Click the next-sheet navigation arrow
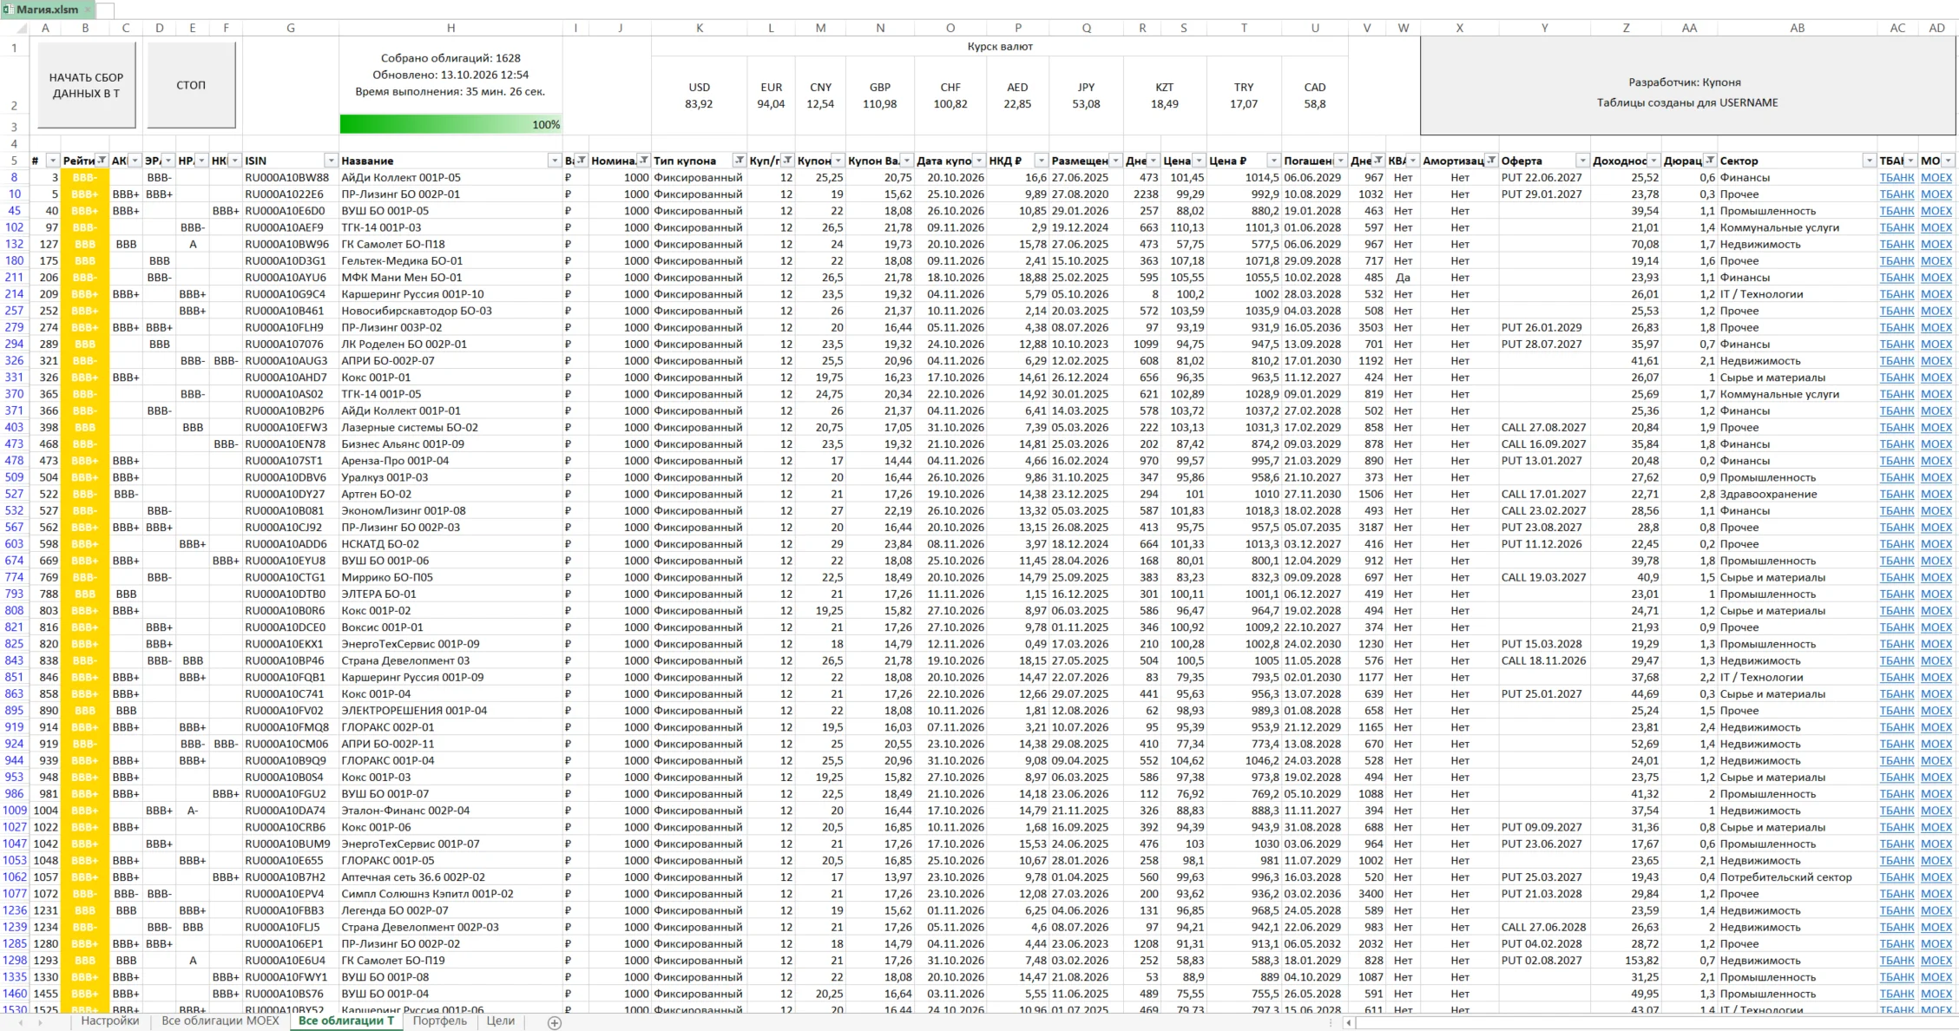1959x1031 pixels. pos(40,1022)
